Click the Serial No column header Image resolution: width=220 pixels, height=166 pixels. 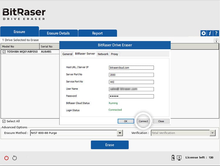[x=50, y=46]
